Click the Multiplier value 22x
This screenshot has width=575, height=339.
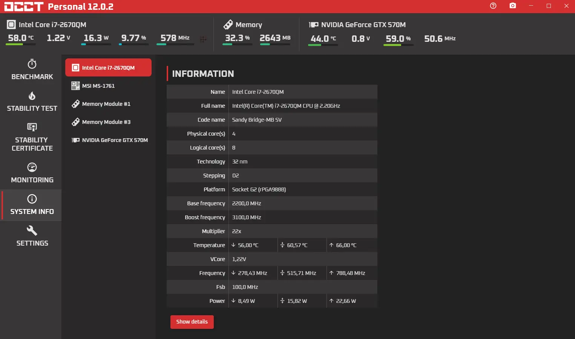[237, 231]
